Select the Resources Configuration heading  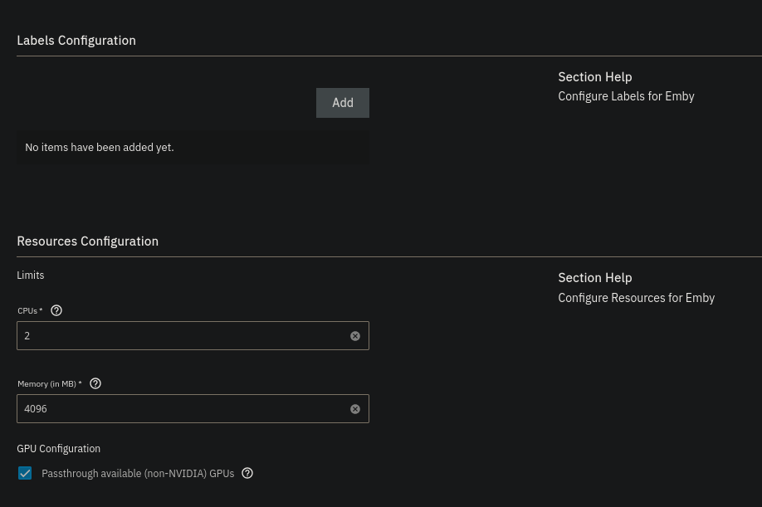pyautogui.click(x=87, y=241)
